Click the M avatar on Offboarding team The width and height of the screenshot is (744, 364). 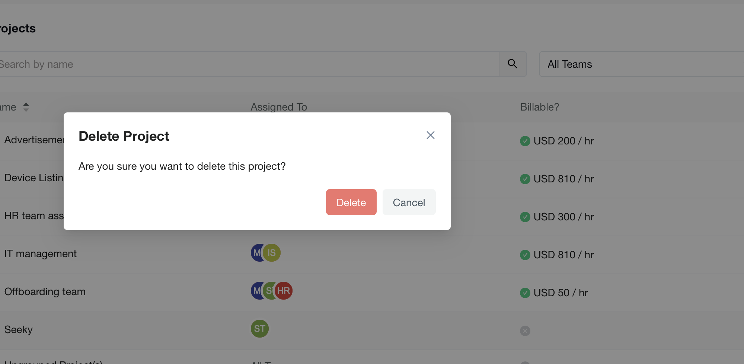click(256, 291)
